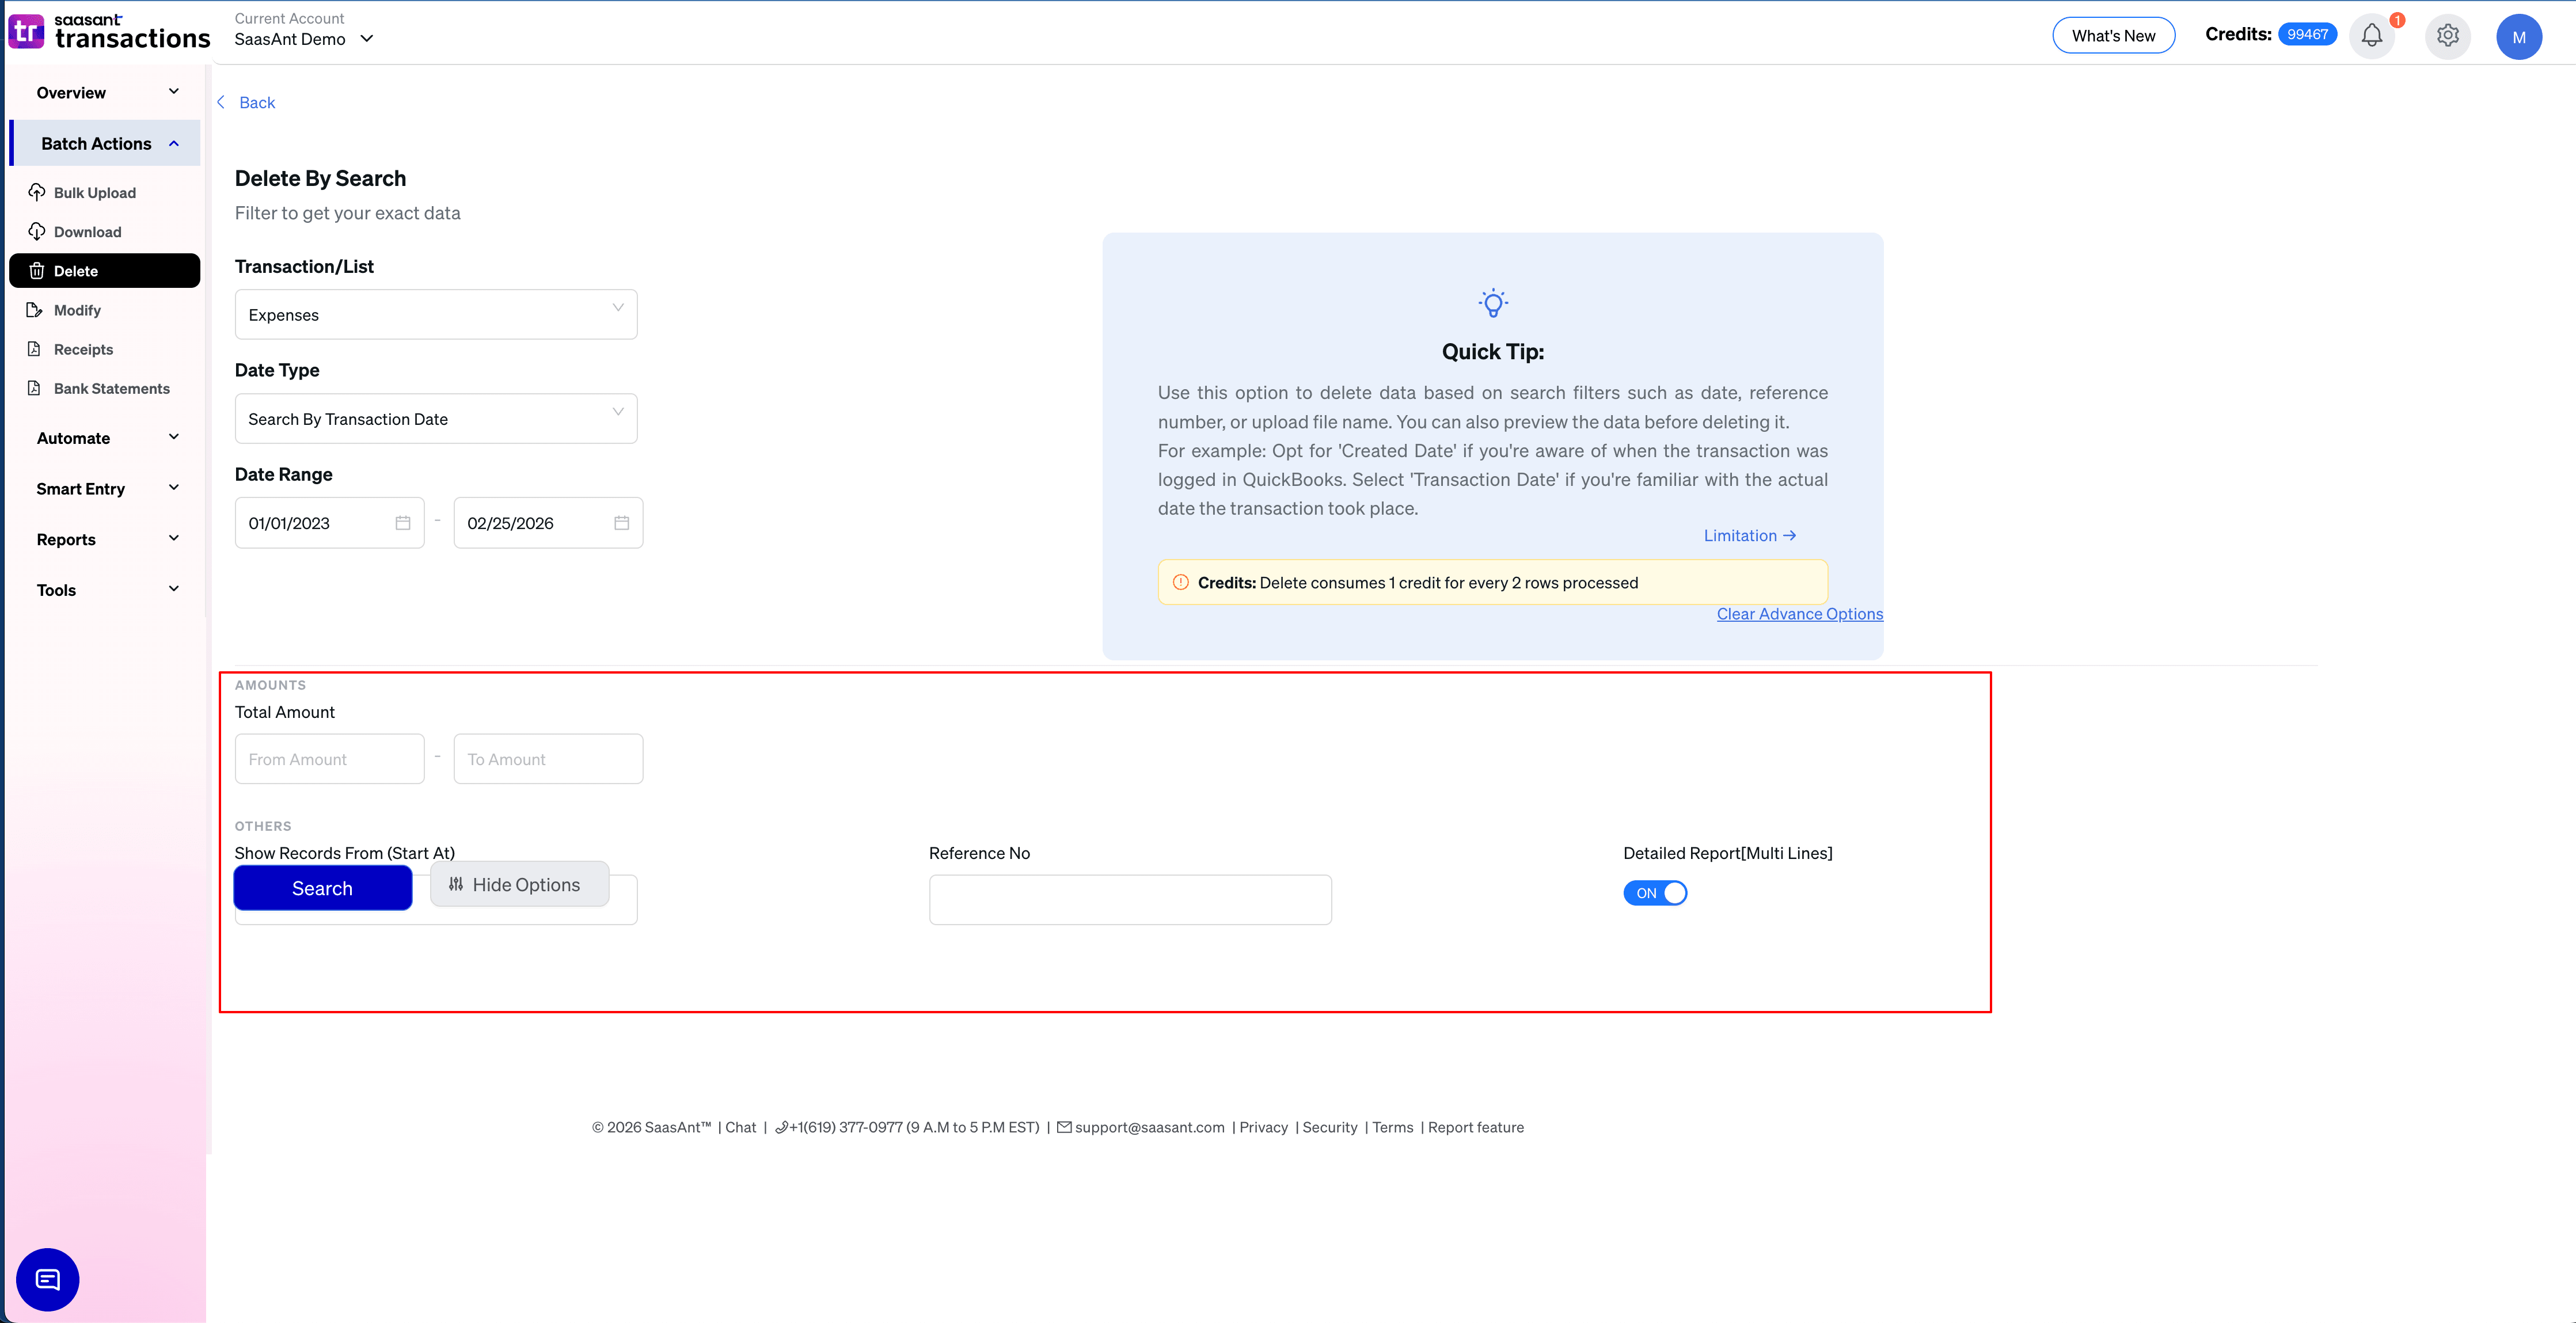Open the notifications bell
The width and height of the screenshot is (2576, 1323).
point(2372,35)
